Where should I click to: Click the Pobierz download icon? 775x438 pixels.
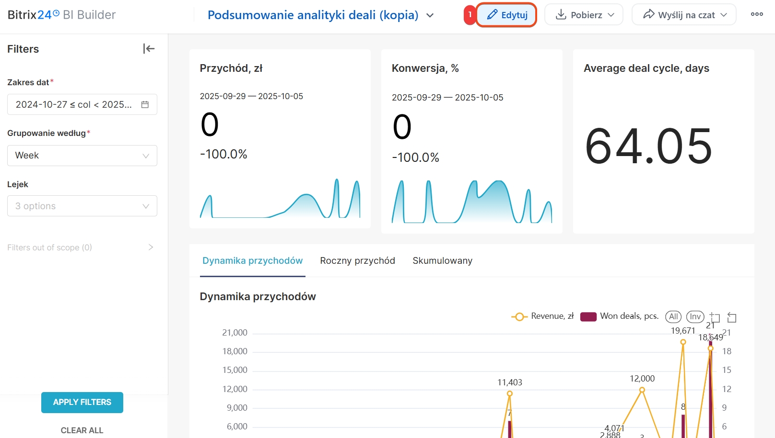click(x=561, y=15)
